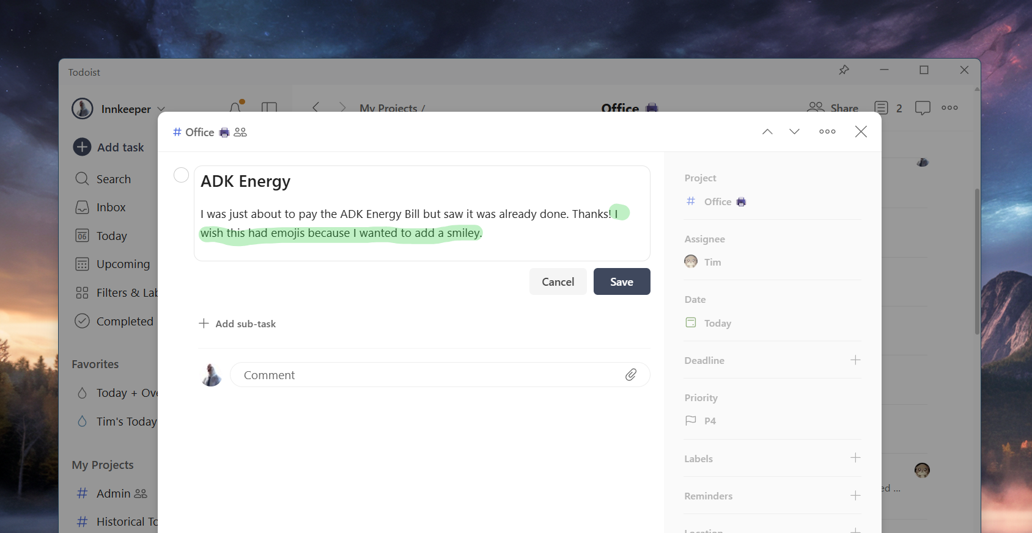Click Share button in project header

click(x=833, y=107)
